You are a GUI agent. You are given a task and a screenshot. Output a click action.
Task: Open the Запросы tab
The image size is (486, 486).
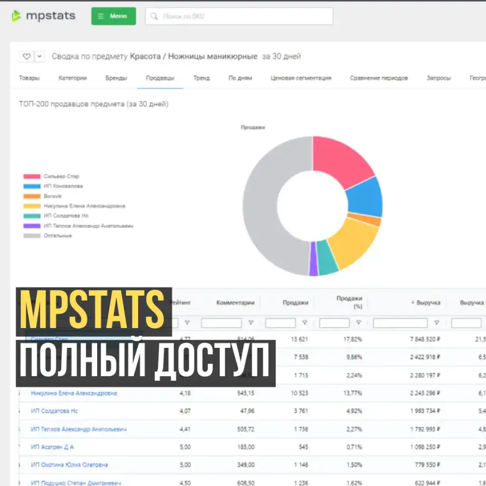(x=438, y=78)
